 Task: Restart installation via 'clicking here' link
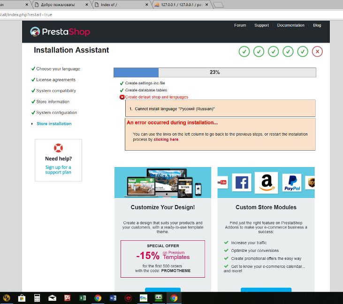point(166,139)
